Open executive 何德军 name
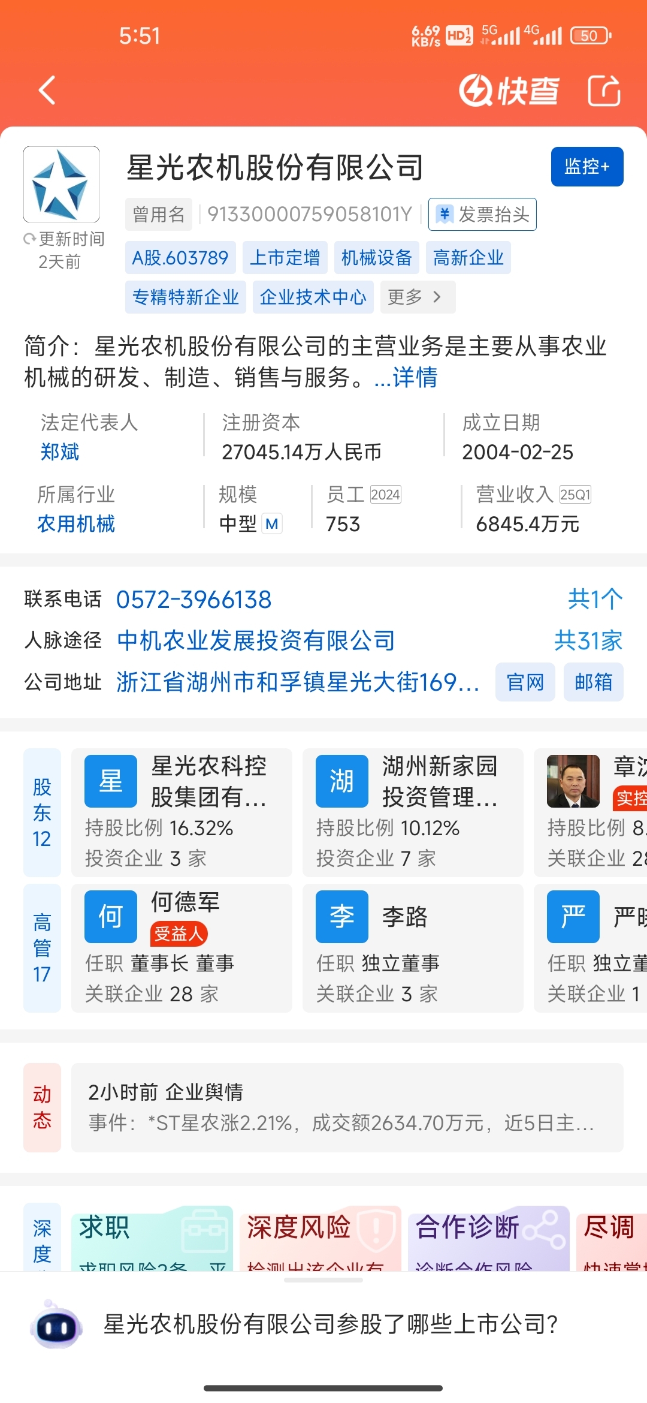Screen dimensions: 647x1403 (186, 902)
